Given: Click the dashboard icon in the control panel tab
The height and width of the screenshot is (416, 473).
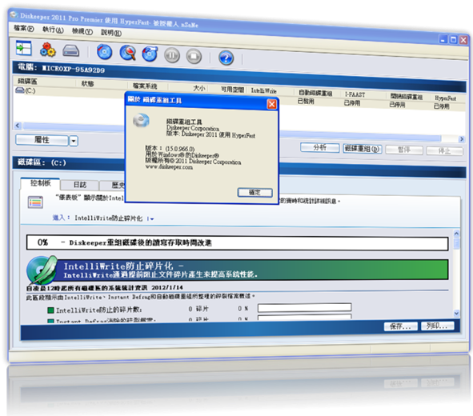Looking at the screenshot, I should 35,202.
